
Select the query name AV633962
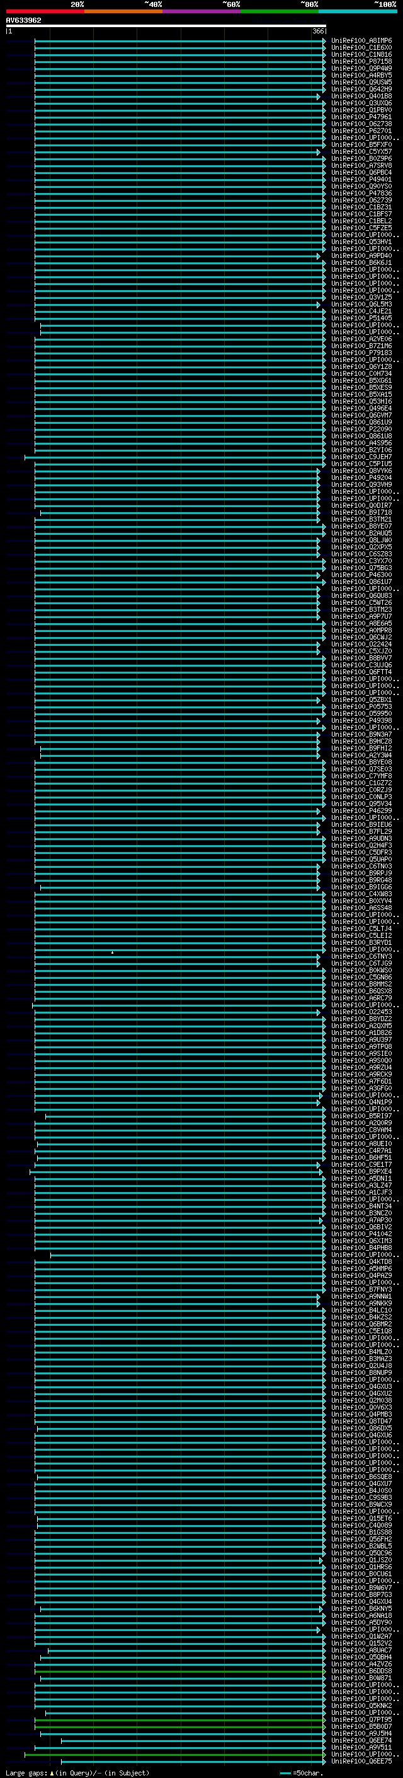point(23,20)
